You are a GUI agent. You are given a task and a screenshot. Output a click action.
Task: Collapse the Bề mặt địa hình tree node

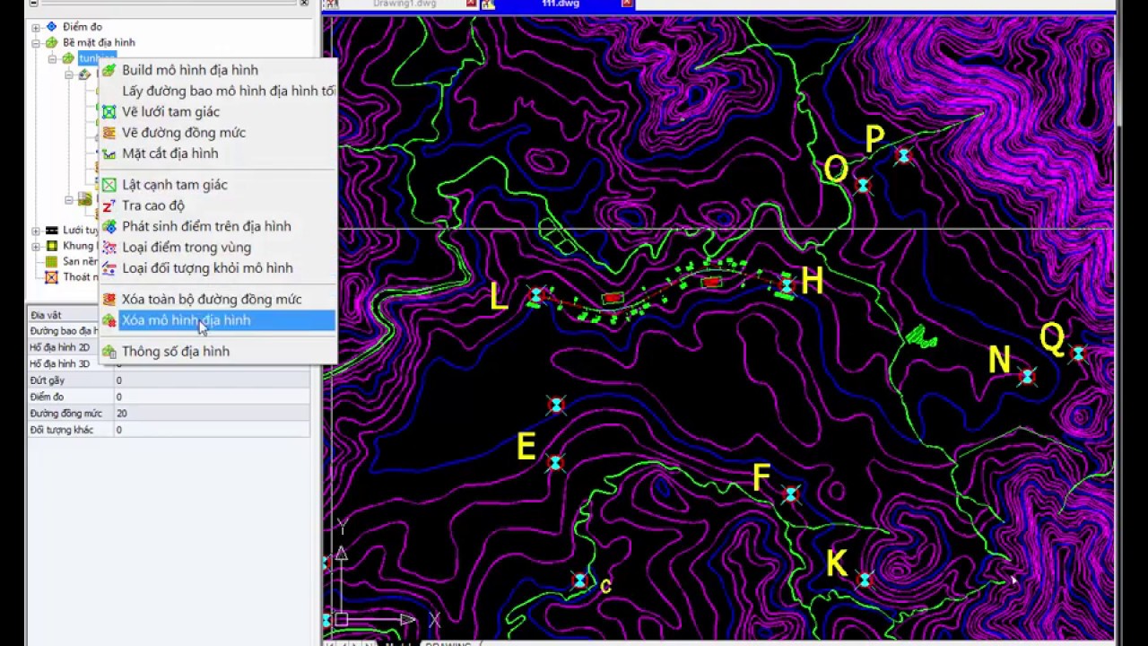coord(36,42)
